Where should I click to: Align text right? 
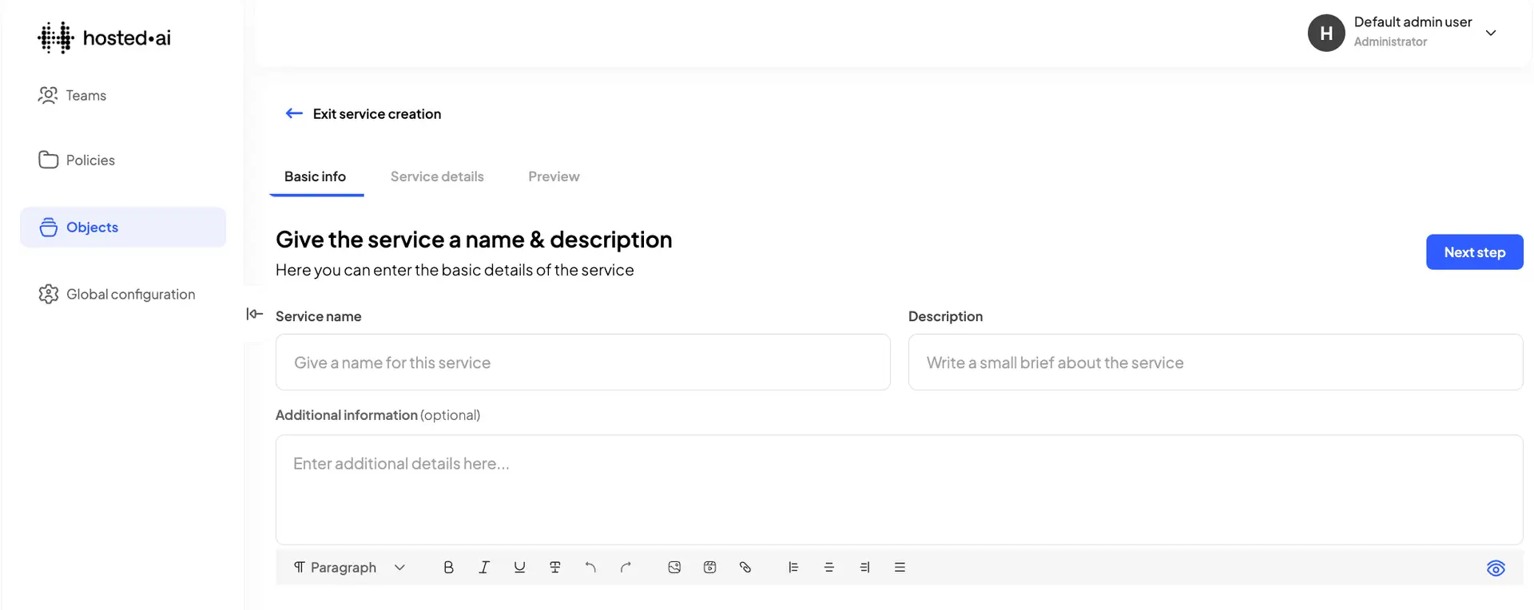click(864, 568)
